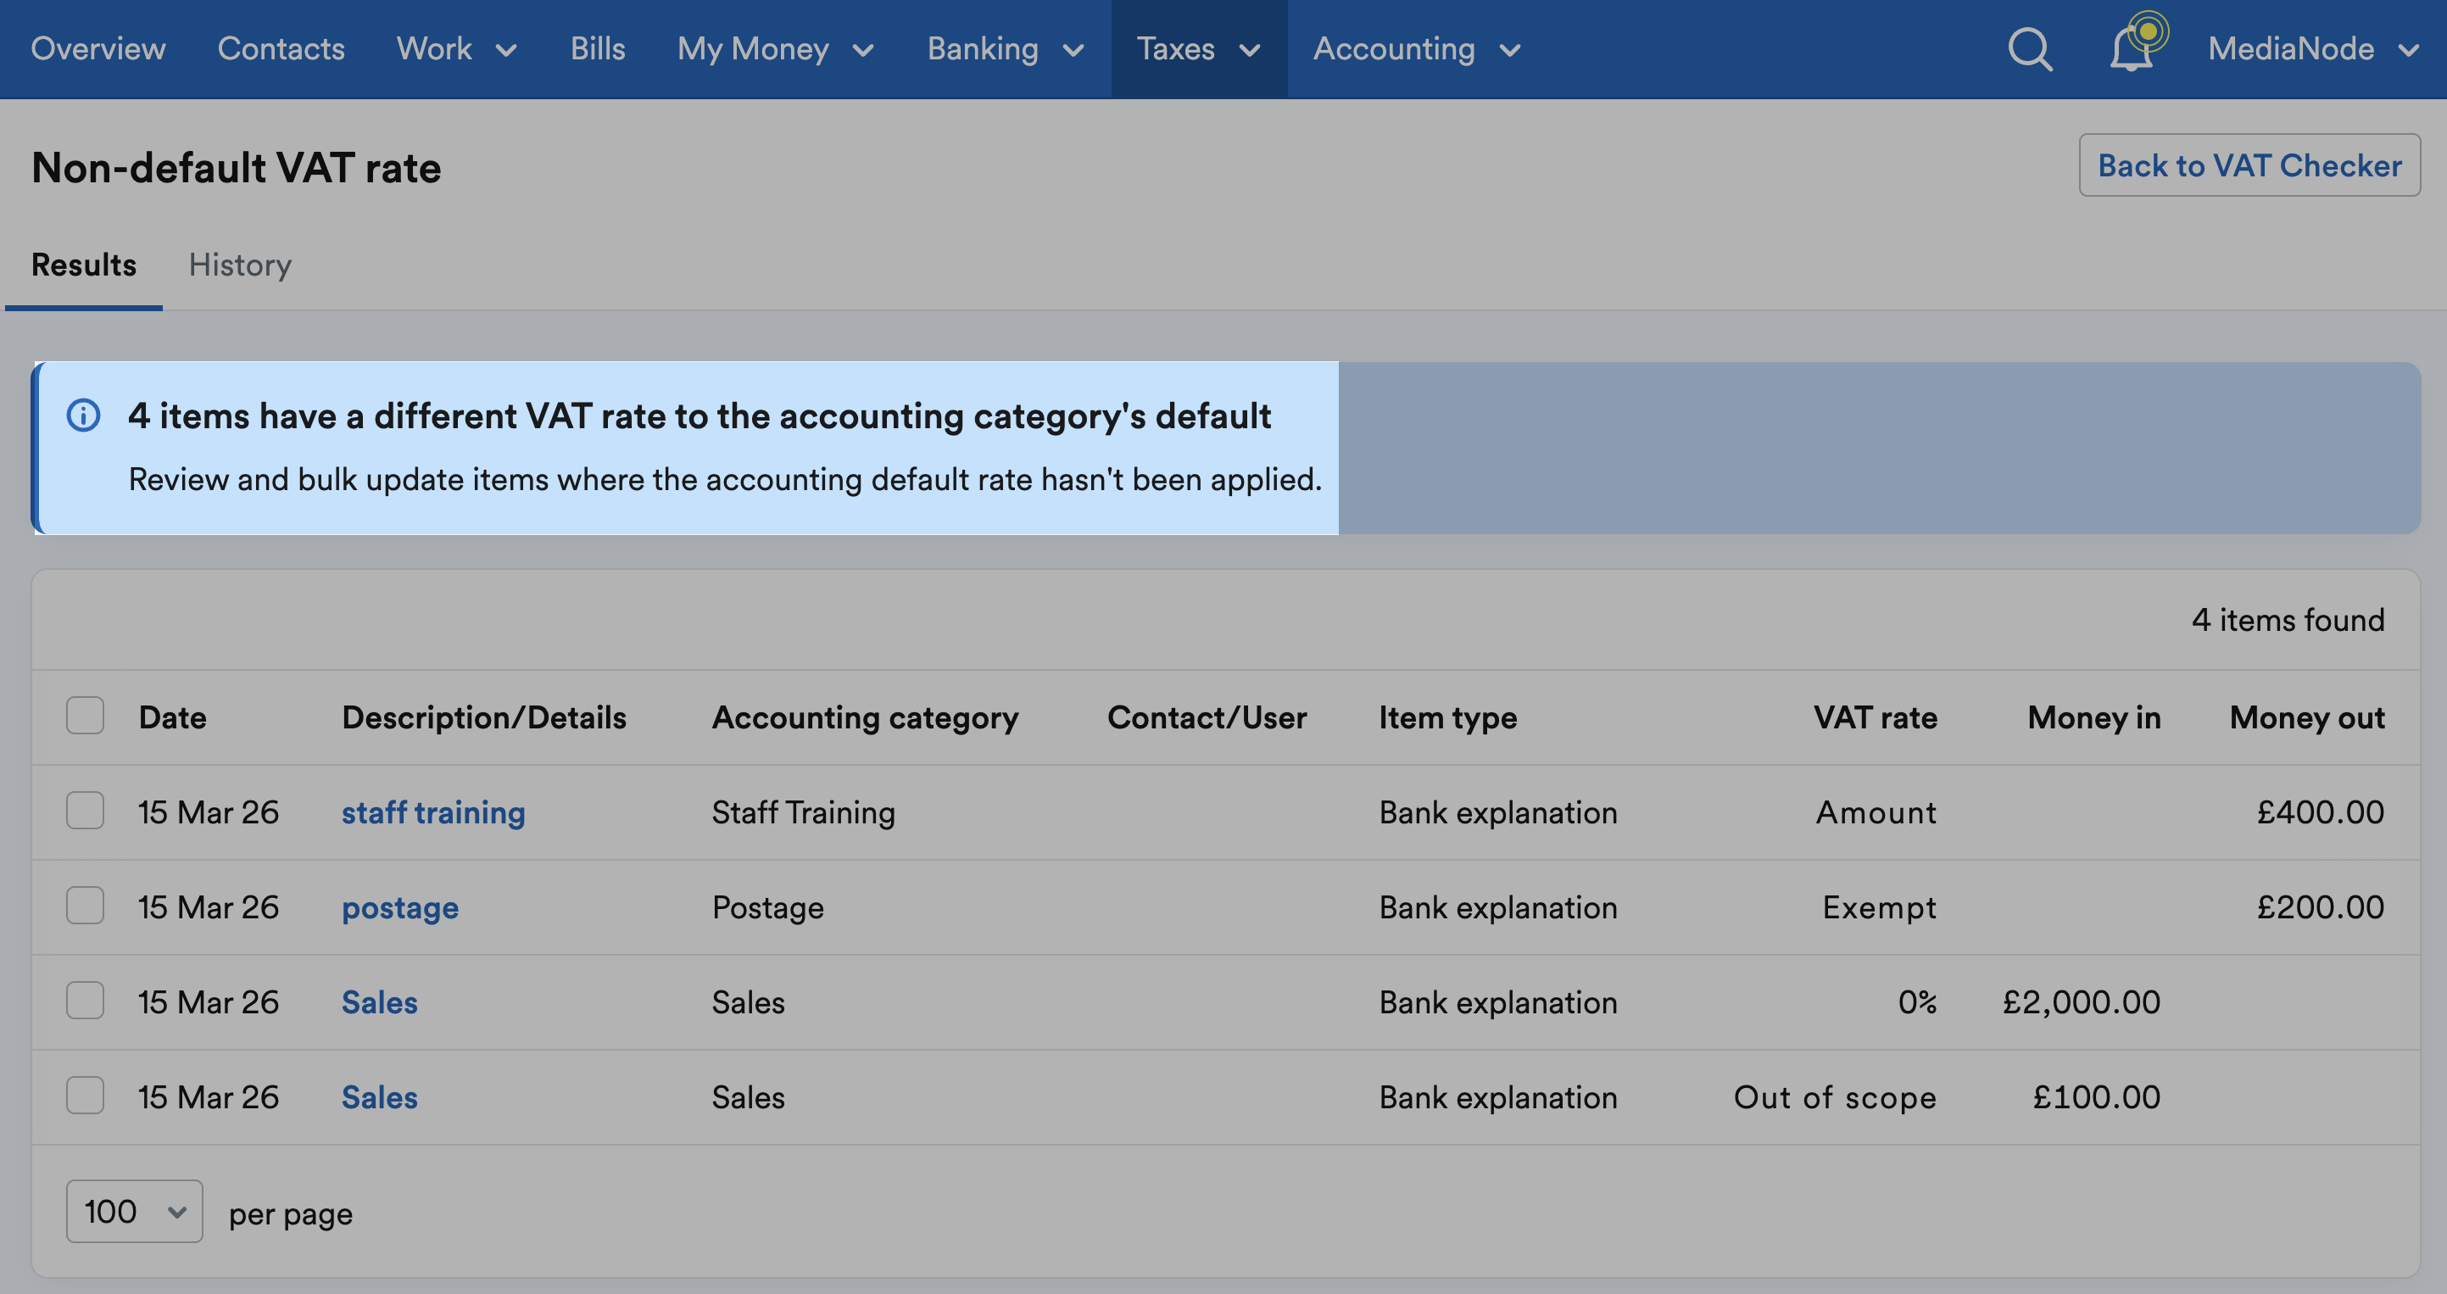2447x1294 pixels.
Task: Click the Date column header
Action: pyautogui.click(x=172, y=717)
